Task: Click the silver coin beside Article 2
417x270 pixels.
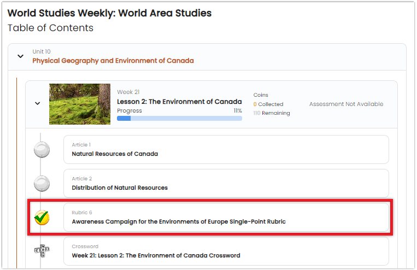Action: tap(42, 184)
